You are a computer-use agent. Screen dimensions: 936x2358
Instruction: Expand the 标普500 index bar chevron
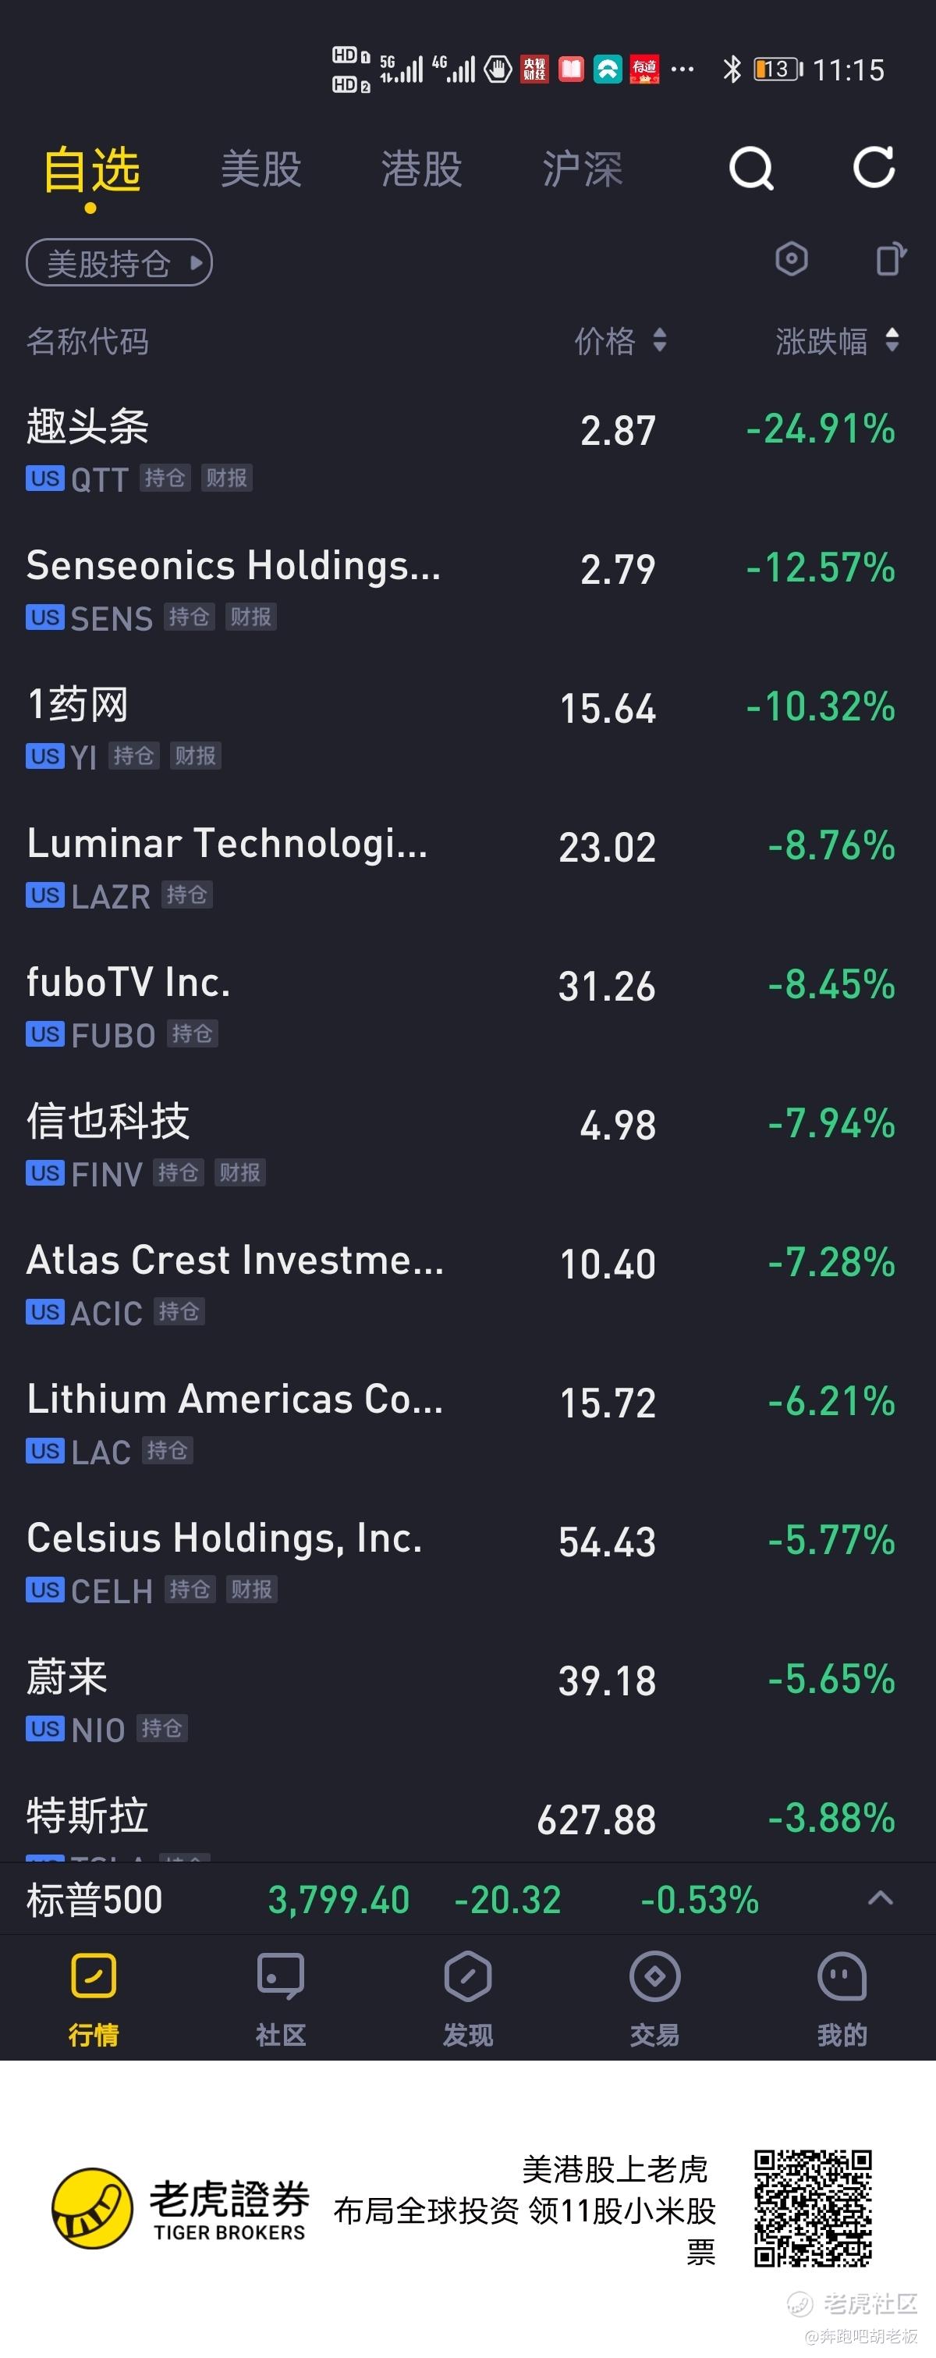click(880, 1898)
